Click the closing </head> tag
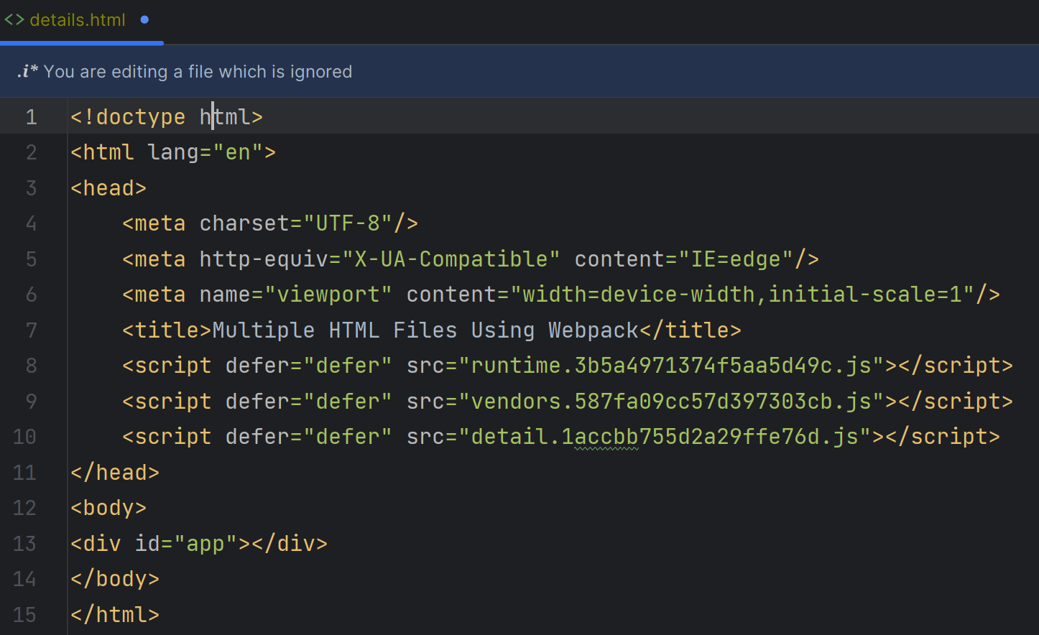The image size is (1039, 635). pyautogui.click(x=115, y=473)
